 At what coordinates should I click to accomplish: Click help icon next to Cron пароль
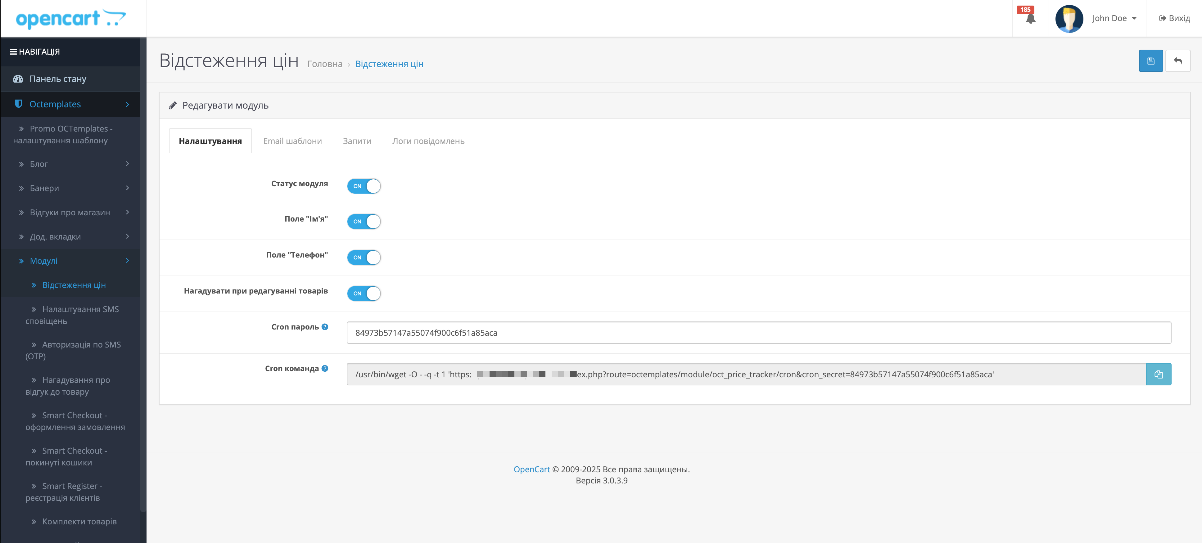[325, 326]
